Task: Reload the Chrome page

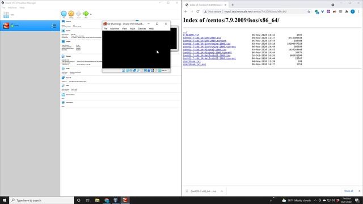Action: point(198,11)
